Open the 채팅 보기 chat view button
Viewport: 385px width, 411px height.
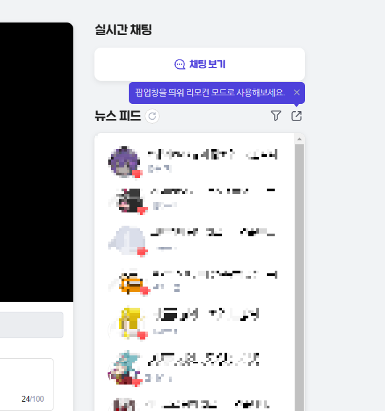[199, 64]
